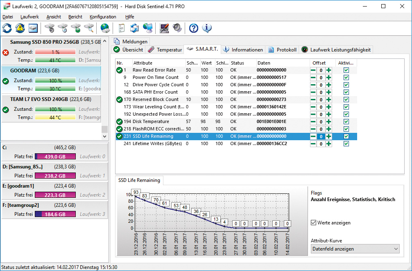Decrease offset for Reserved Block Count with minus
This screenshot has width=412, height=271.
[x=313, y=100]
